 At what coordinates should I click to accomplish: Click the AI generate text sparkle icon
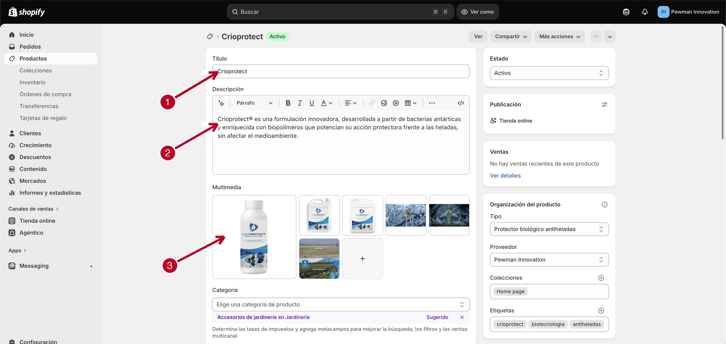pyautogui.click(x=221, y=103)
